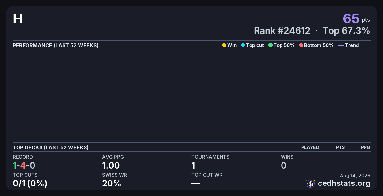Click the Swiss WR 20% value
This screenshot has width=383, height=196.
point(112,183)
